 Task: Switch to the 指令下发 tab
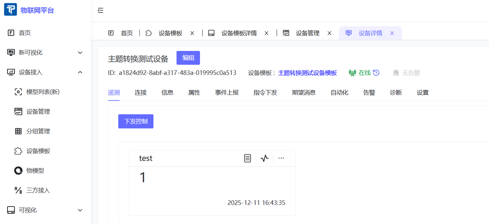[x=265, y=92]
